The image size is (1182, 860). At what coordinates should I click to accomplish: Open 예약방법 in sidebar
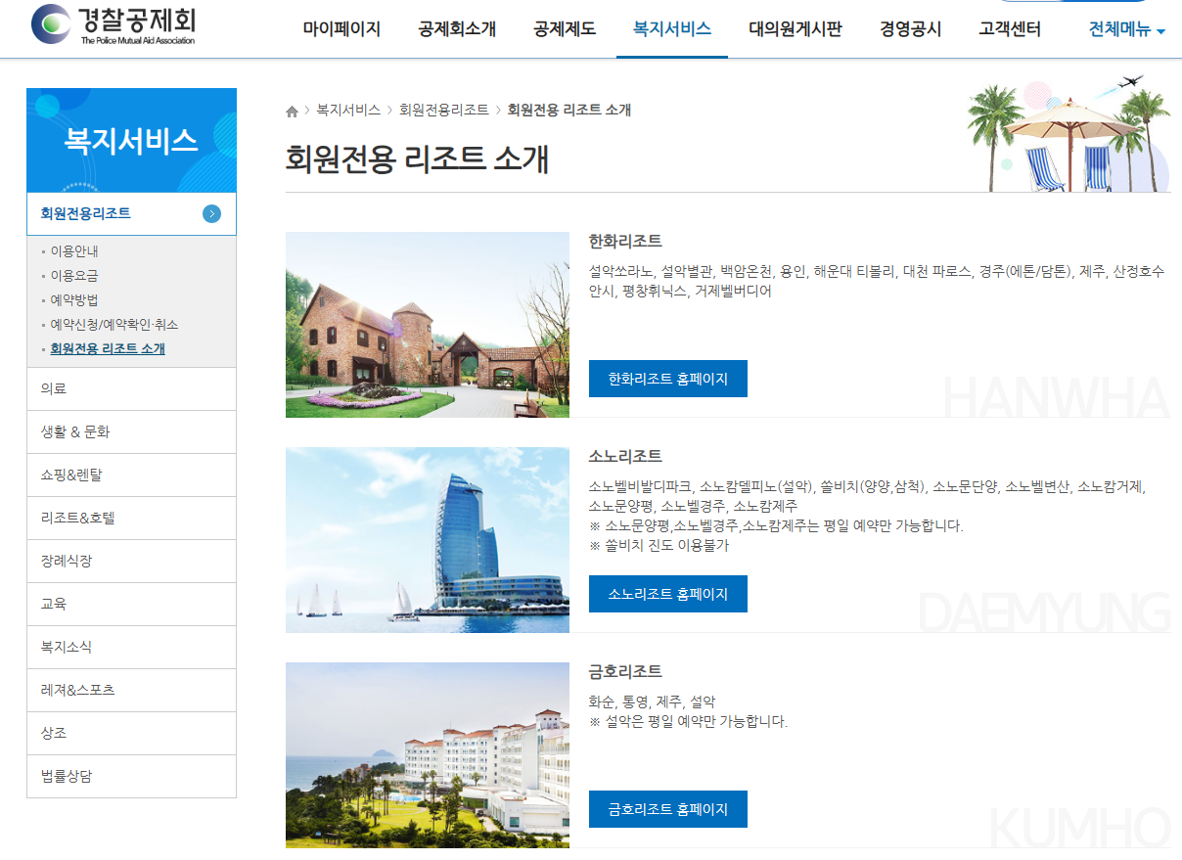point(74,300)
